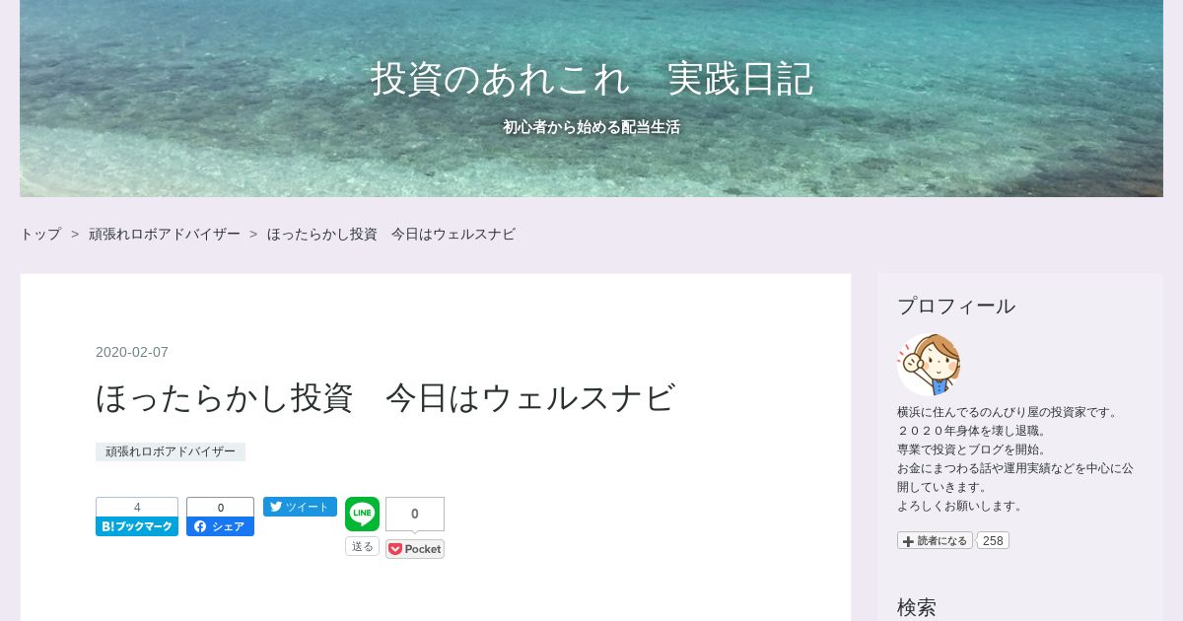Screen dimensions: 1183x621
Task: Click the Facebook share count 0
Action: point(220,507)
